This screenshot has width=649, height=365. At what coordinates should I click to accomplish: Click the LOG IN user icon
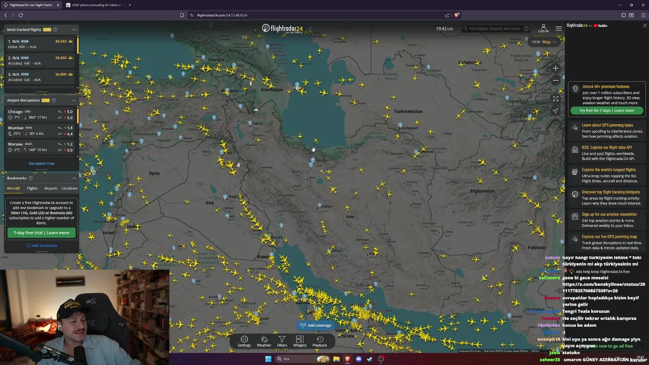543,28
